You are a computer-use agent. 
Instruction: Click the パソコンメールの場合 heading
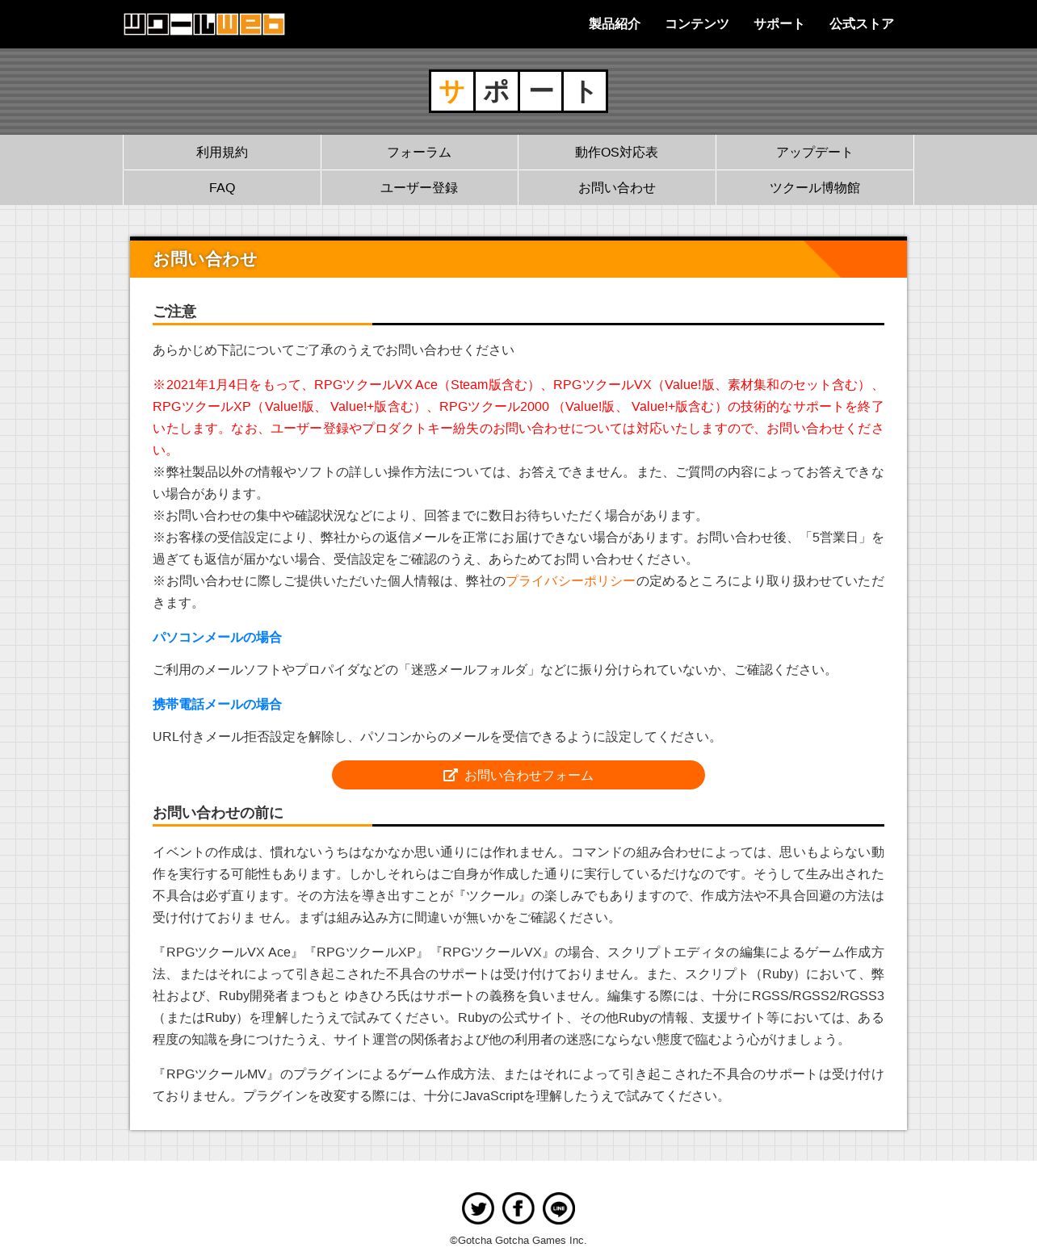coord(217,638)
